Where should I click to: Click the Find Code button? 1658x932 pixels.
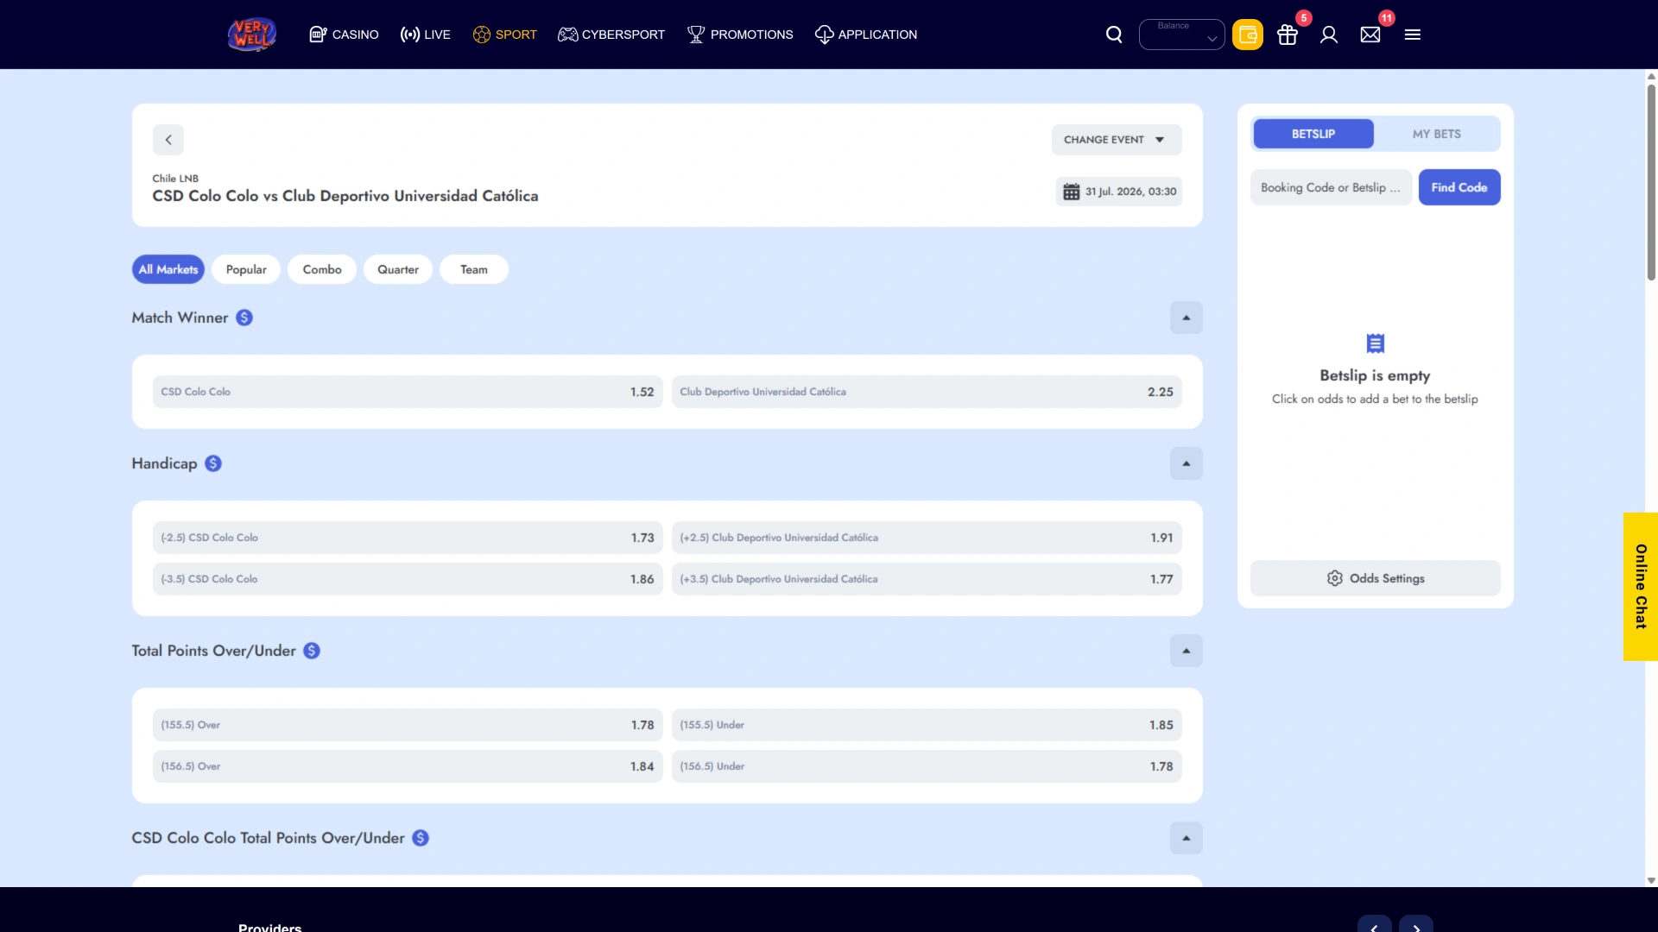point(1459,187)
